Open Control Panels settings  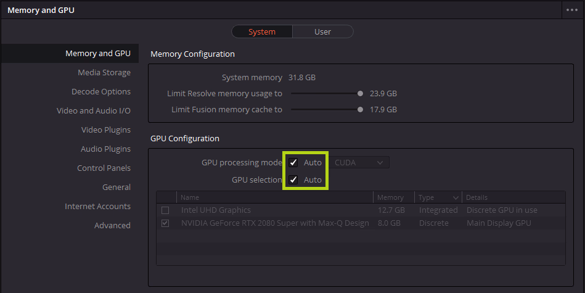[x=104, y=168]
